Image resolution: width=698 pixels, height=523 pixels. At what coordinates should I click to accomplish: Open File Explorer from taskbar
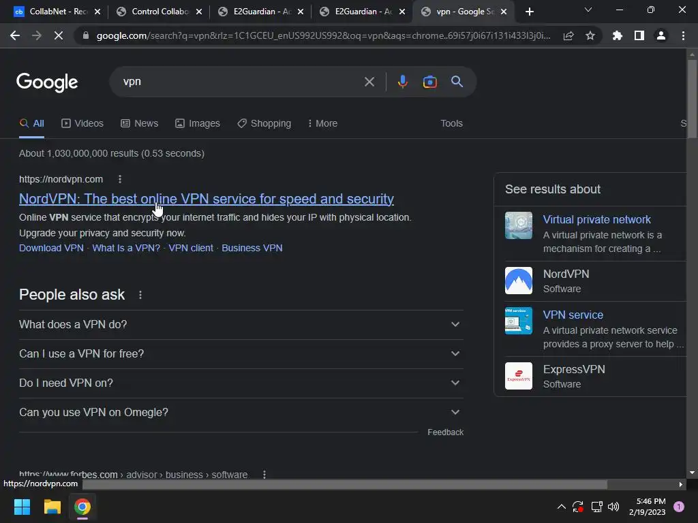click(52, 507)
